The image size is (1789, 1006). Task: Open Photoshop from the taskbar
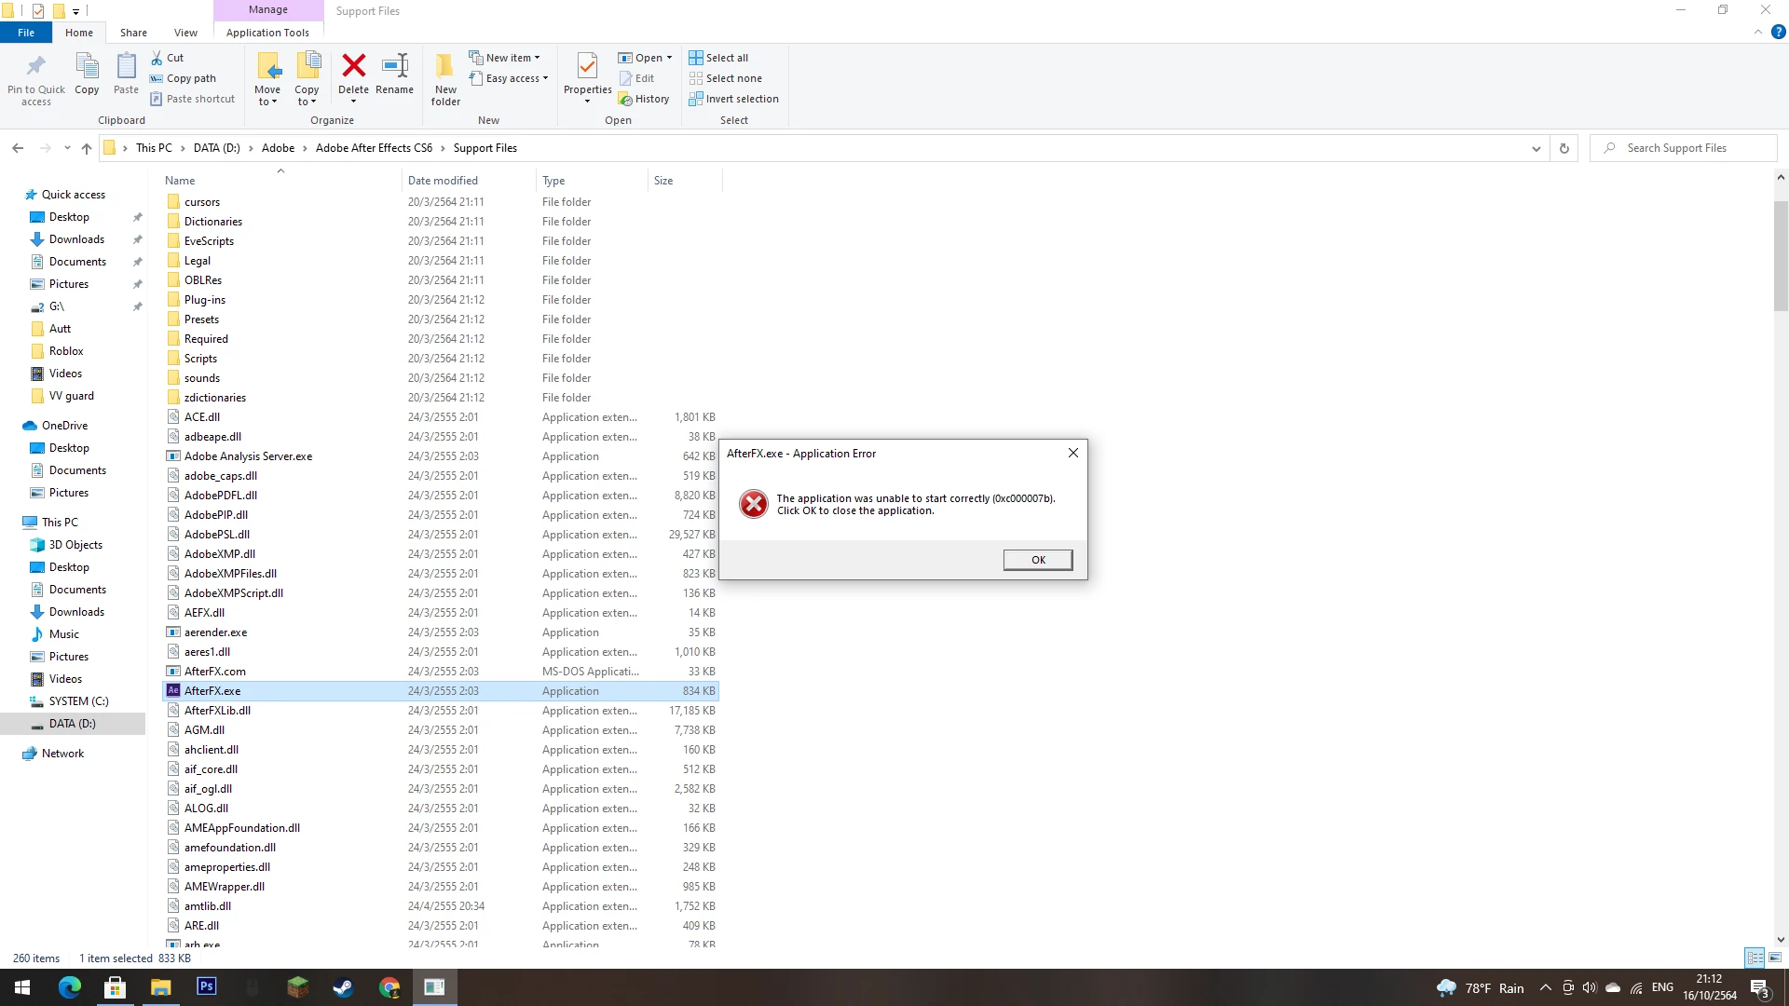207,986
